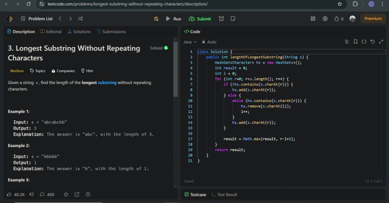Open the Problem List panel
This screenshot has width=389, height=203.
[36, 19]
